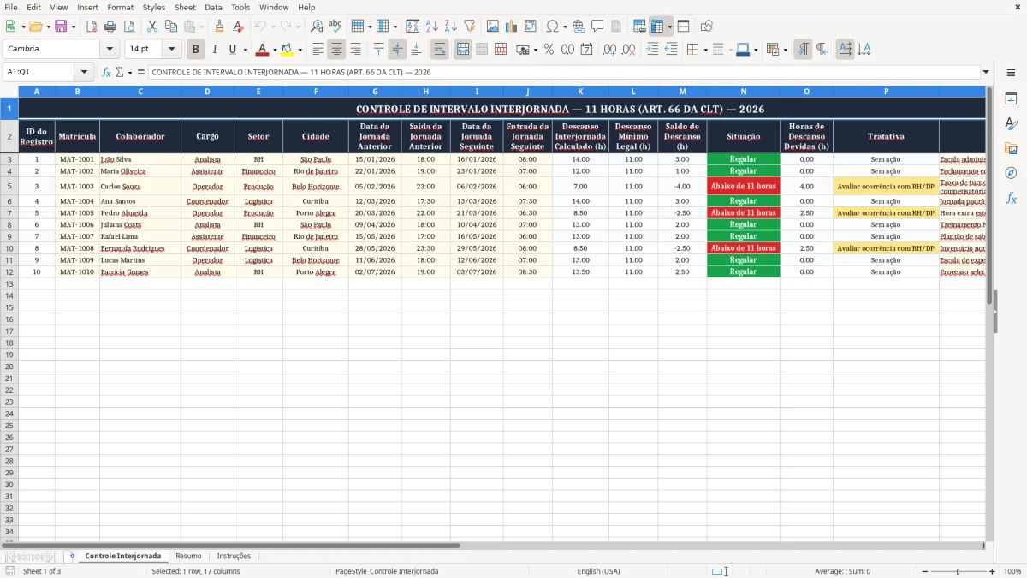
Task: Select column header K
Action: point(580,91)
